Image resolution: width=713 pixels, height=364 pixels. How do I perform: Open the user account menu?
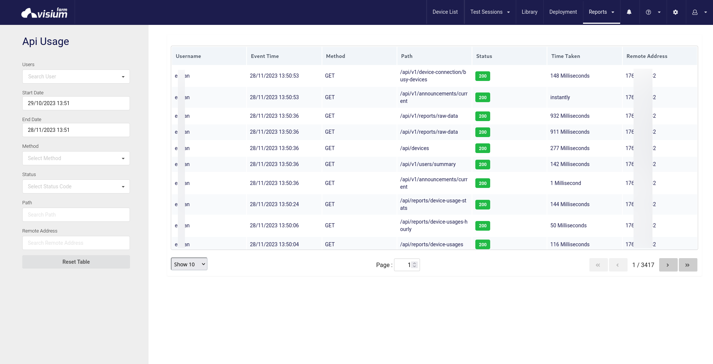point(699,12)
